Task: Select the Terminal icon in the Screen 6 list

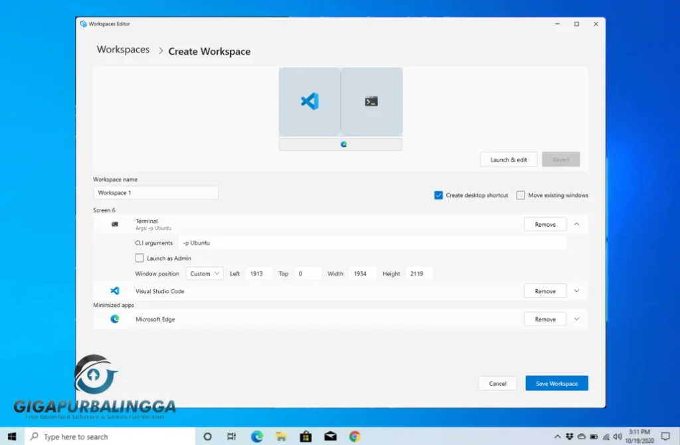Action: pyautogui.click(x=114, y=223)
